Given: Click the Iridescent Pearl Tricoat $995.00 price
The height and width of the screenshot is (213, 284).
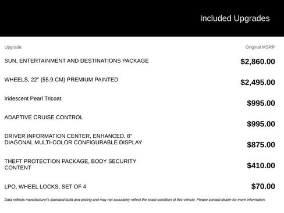Looking at the screenshot, I should click(x=261, y=103).
